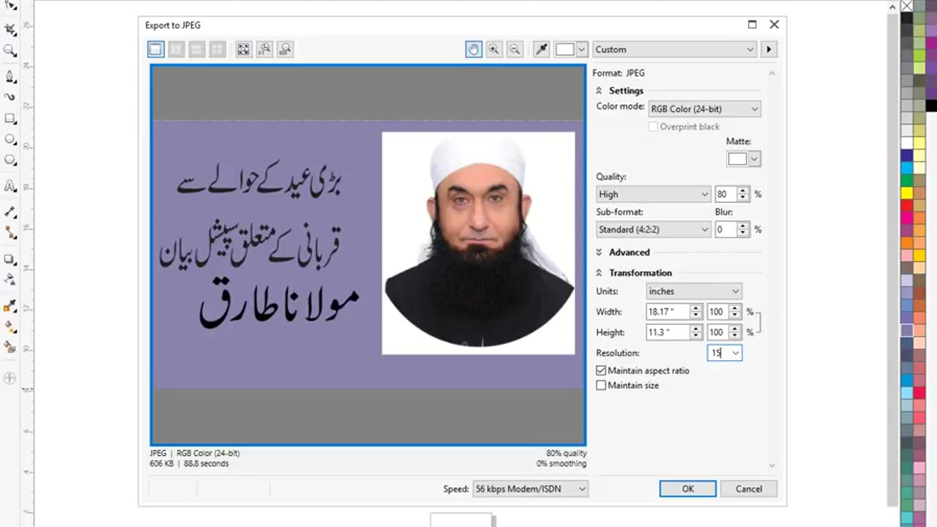This screenshot has width=937, height=527.
Task: Click the height percent 100 field
Action: click(718, 332)
